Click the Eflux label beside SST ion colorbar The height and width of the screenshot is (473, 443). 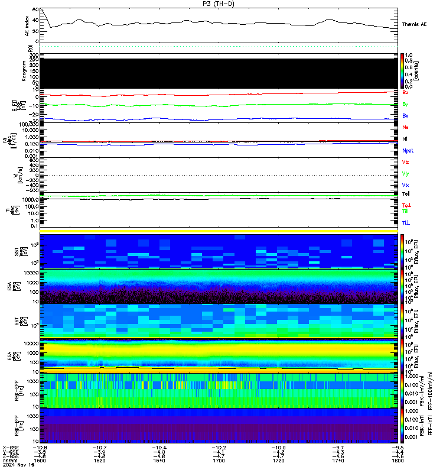tap(416, 252)
